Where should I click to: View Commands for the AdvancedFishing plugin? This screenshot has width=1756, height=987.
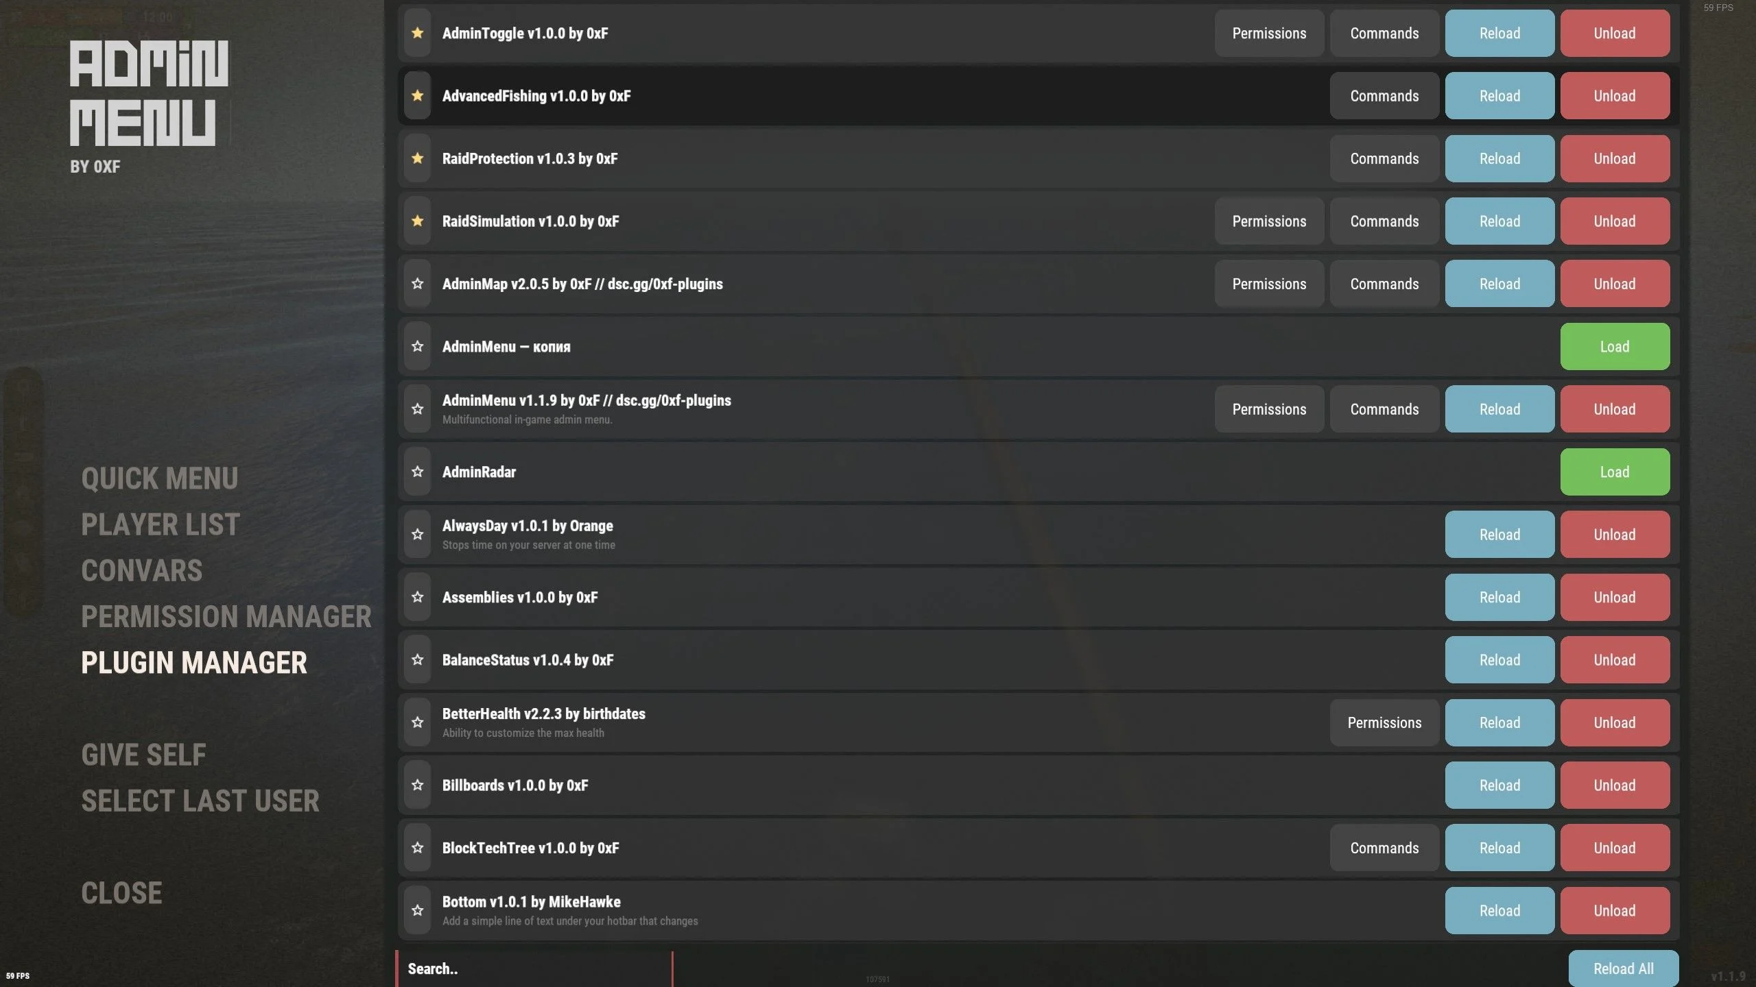1384,96
